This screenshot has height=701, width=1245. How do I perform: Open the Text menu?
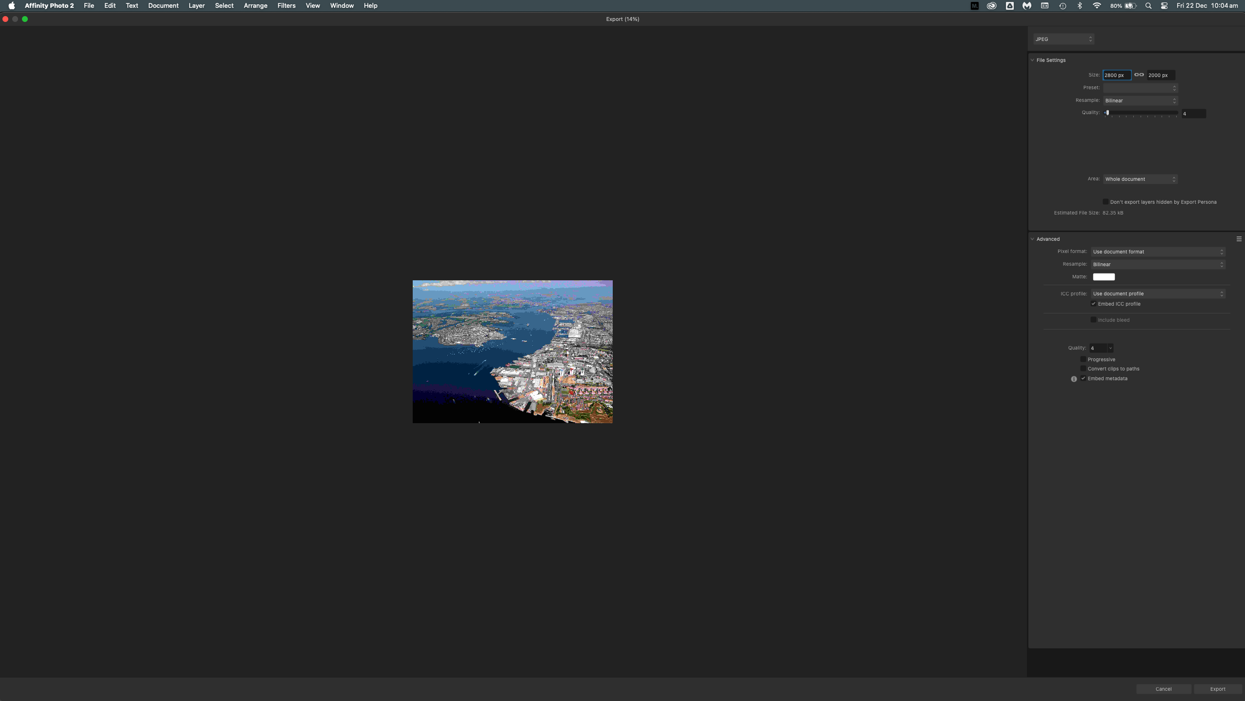(132, 6)
